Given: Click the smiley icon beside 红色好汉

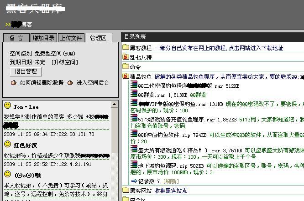Looking at the screenshot, I should coord(7,145).
